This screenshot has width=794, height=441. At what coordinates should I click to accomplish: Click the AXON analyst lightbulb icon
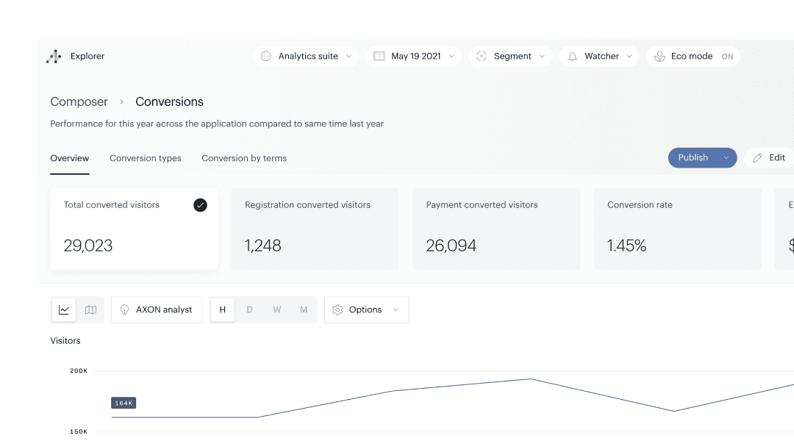[x=125, y=310]
